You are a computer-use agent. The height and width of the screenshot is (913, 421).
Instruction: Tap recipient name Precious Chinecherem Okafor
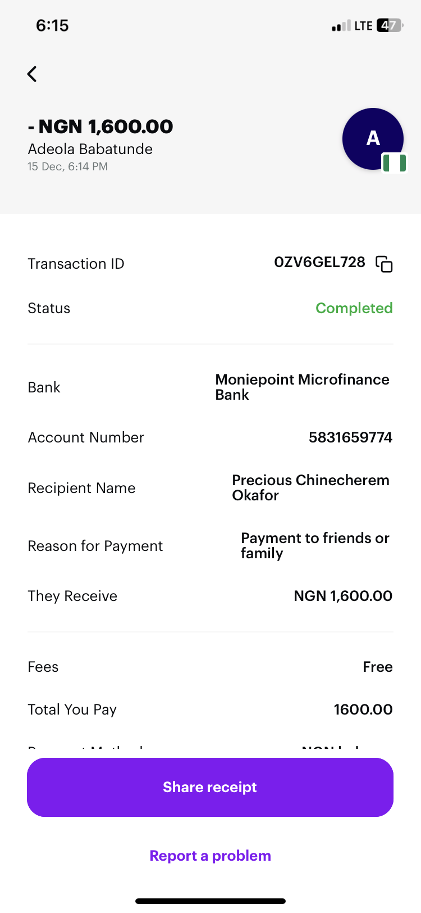tap(310, 487)
